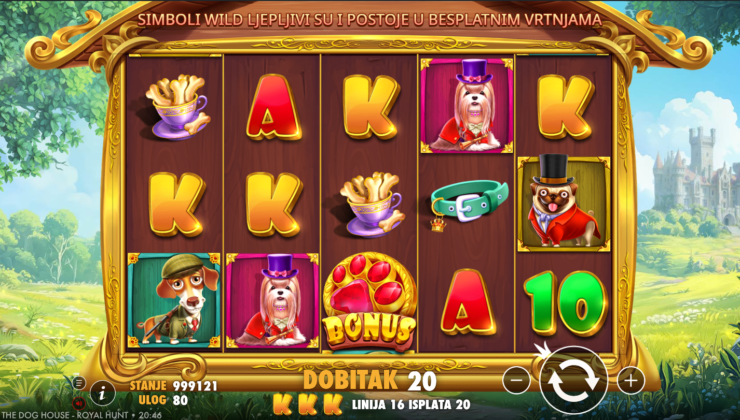740x420 pixels.
Task: Click the LINIJA 16 ISPLATA 20 text
Action: point(411,404)
